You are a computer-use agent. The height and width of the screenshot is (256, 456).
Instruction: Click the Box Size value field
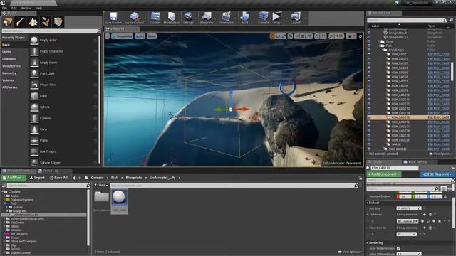tap(408, 208)
